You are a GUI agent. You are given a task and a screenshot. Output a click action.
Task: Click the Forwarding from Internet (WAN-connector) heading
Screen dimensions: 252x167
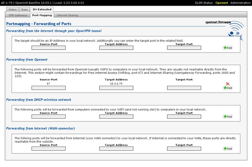pyautogui.click(x=41, y=128)
